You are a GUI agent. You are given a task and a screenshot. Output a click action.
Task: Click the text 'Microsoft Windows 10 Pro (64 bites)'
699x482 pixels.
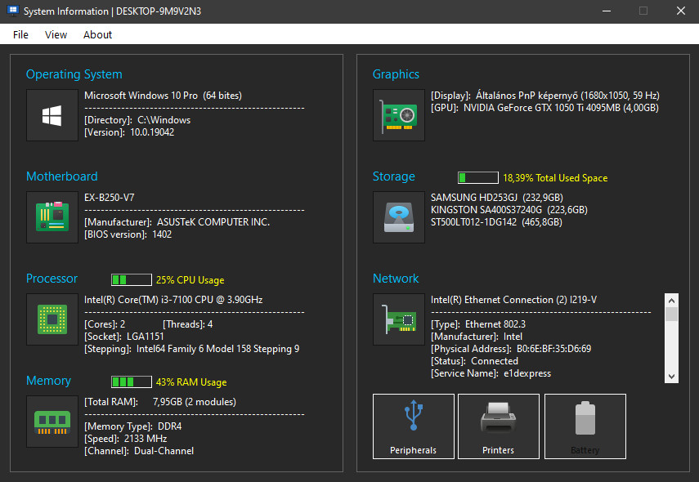(x=164, y=96)
